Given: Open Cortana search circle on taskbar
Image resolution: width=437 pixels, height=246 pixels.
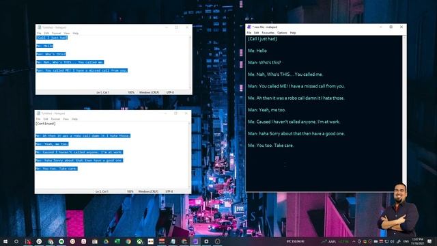Looking at the screenshot, I should point(16,241).
